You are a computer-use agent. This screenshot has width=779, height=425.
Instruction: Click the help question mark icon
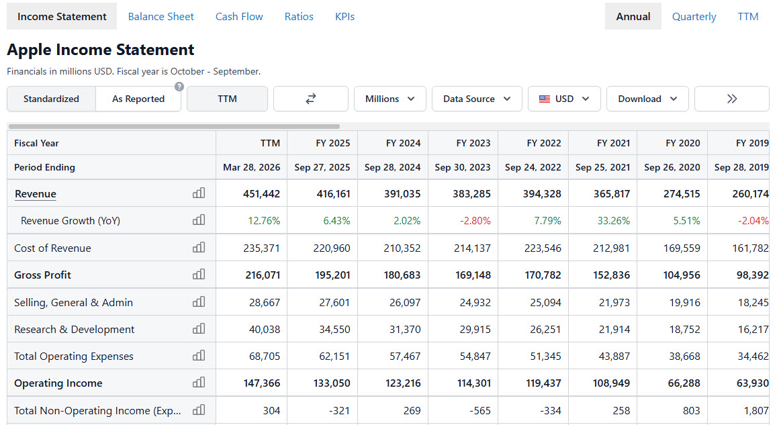[x=179, y=87]
